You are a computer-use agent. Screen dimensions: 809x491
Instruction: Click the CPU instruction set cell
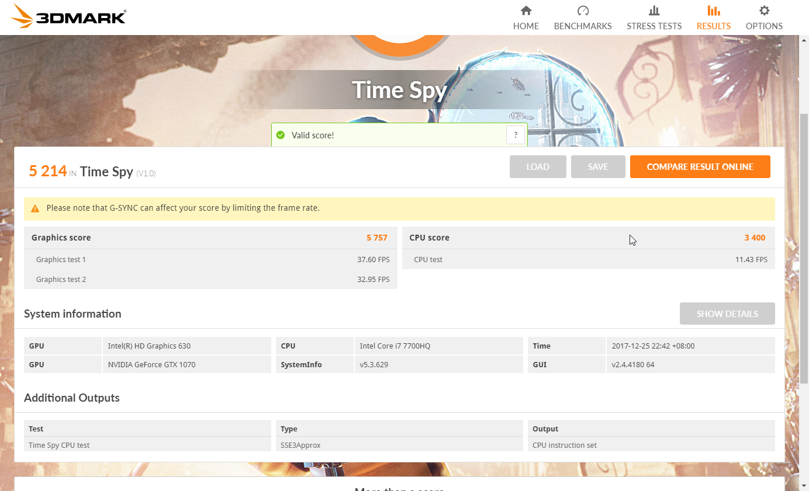651,444
